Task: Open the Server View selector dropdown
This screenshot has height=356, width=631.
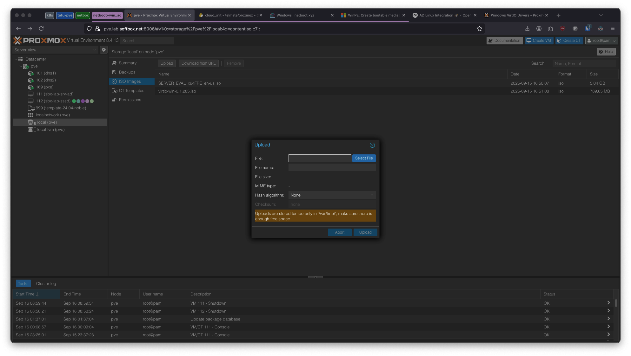Action: (x=95, y=50)
